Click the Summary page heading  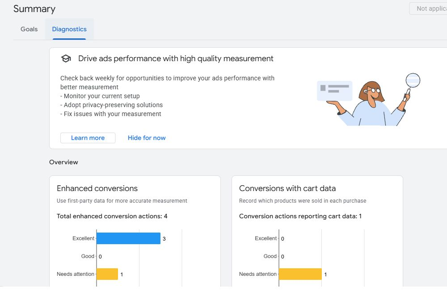point(34,9)
